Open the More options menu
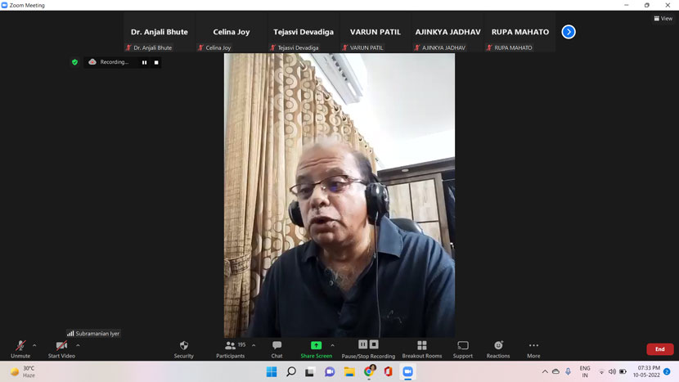The height and width of the screenshot is (382, 679). (x=533, y=348)
